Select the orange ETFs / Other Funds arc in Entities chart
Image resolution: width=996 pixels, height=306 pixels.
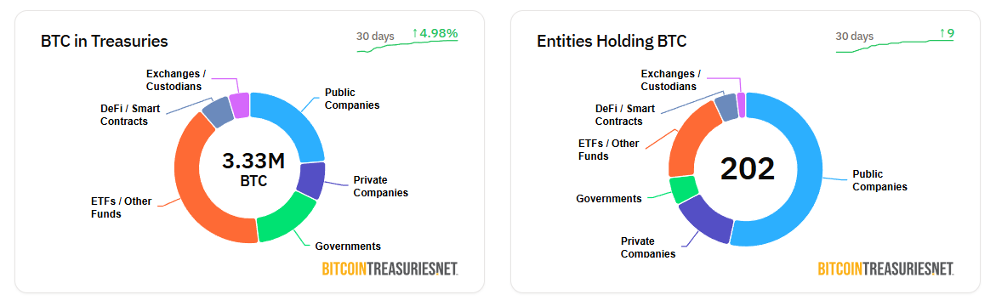click(x=692, y=141)
